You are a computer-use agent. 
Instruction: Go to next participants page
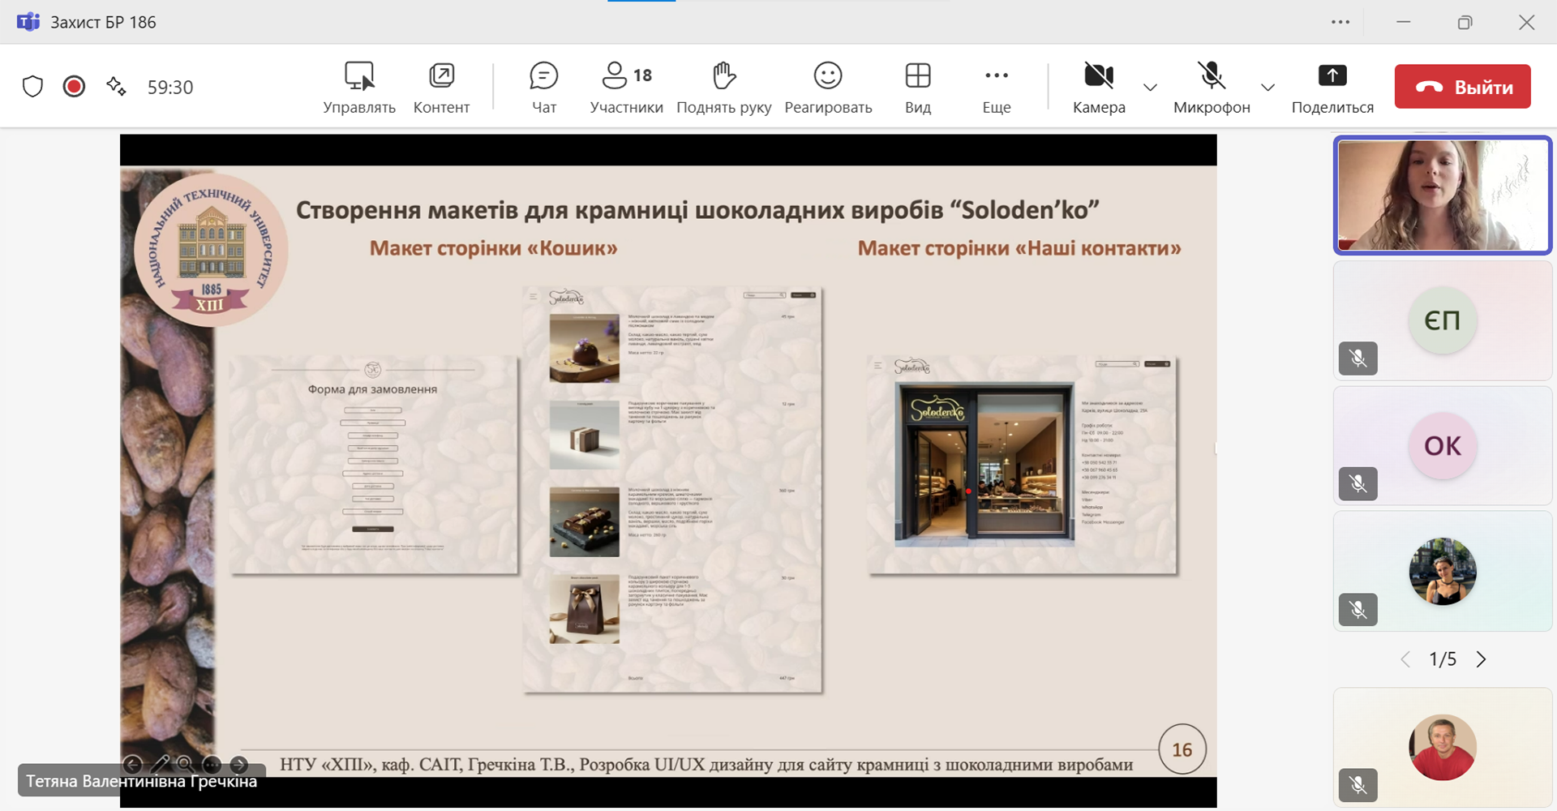tap(1482, 659)
